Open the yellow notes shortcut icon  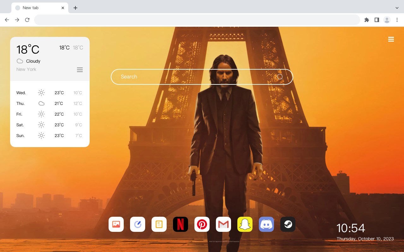[159, 224]
